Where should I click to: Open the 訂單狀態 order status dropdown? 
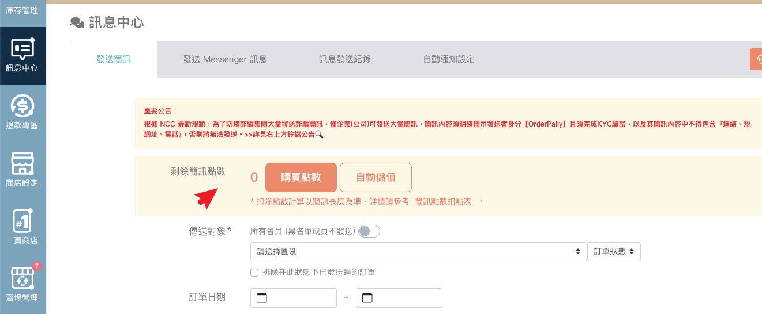click(614, 252)
